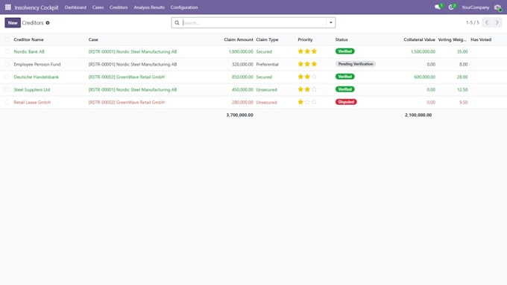
Task: Click the Insolvency Cockpit app title
Action: pyautogui.click(x=37, y=7)
